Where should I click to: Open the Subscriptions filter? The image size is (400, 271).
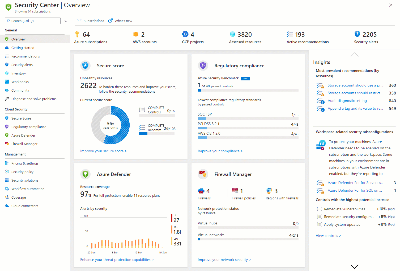(91, 20)
